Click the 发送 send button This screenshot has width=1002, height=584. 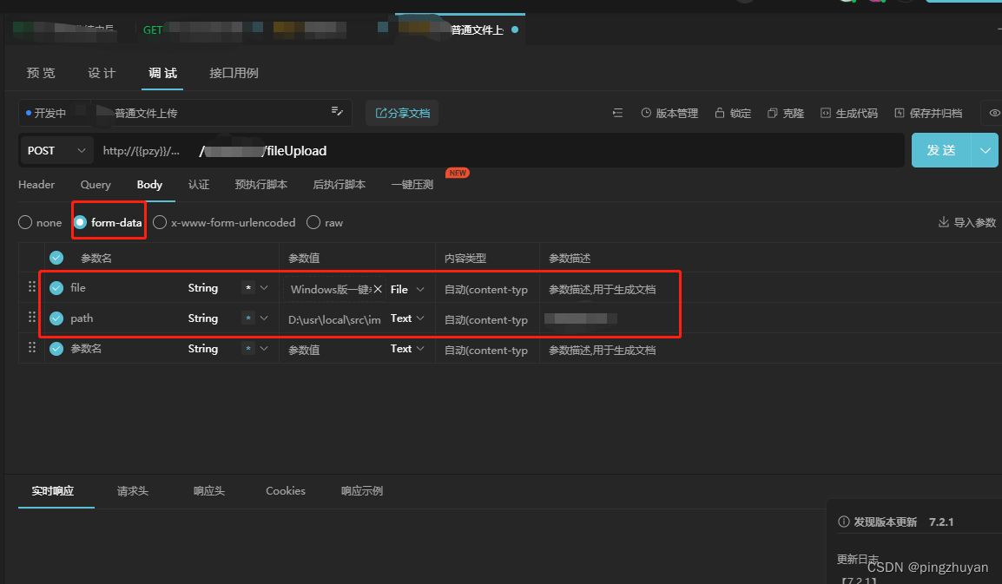pyautogui.click(x=941, y=150)
